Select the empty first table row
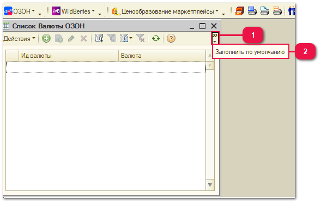This screenshot has width=327, height=203. [106, 67]
